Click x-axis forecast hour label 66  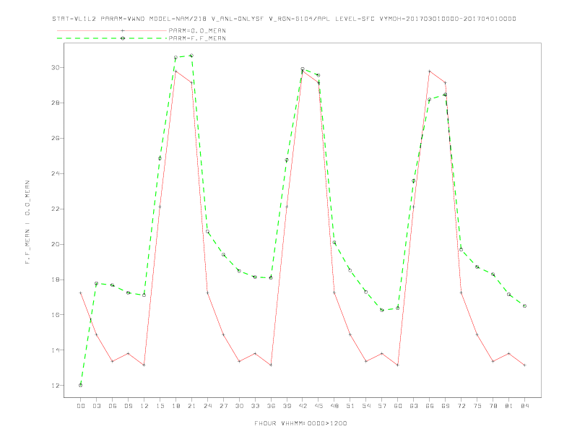[x=430, y=406]
